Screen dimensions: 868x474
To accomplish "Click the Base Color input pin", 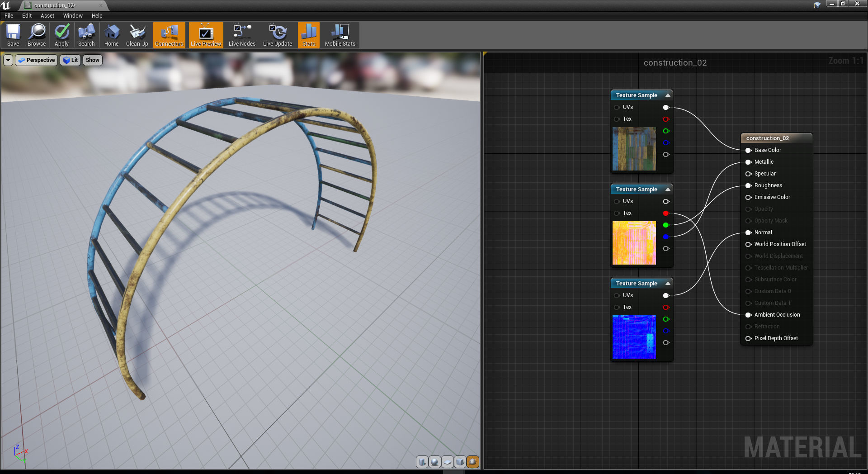I will click(749, 150).
